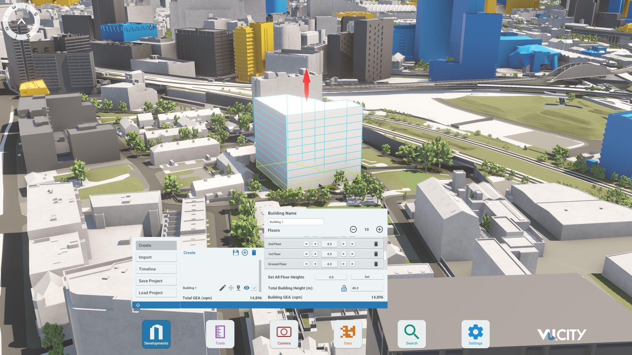Open the Tools menu in bottom bar
Screen dimensions: 632x355
tap(220, 334)
